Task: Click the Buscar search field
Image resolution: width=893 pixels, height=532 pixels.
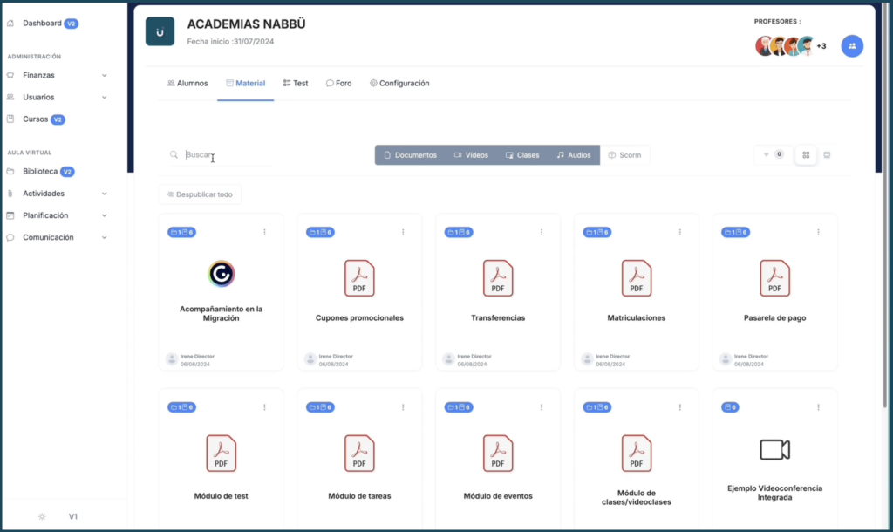Action: pyautogui.click(x=227, y=155)
